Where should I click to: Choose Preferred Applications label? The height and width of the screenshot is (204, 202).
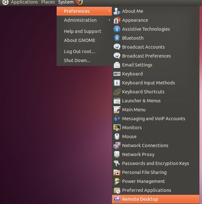point(147,190)
